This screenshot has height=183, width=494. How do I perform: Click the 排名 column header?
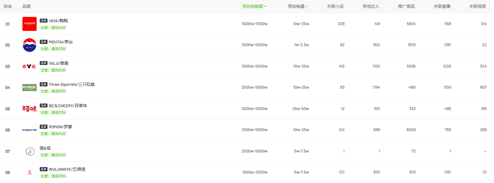click(x=8, y=6)
